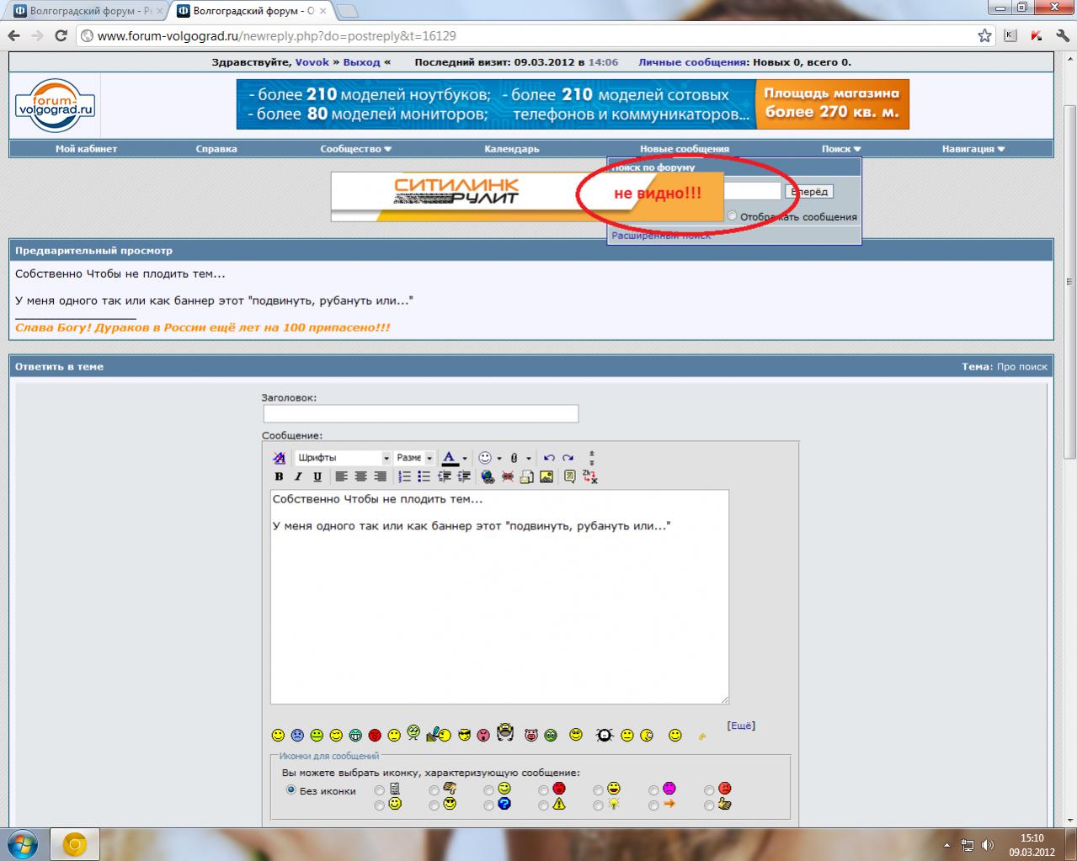Viewport: 1077px width, 861px height.
Task: Open 'Личные сообщения' link
Action: [x=692, y=62]
